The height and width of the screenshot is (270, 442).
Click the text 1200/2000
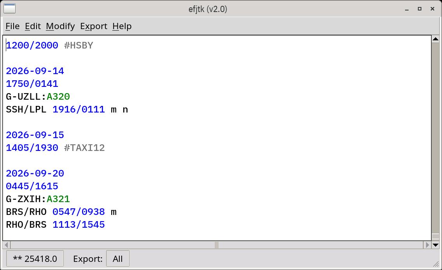(32, 45)
